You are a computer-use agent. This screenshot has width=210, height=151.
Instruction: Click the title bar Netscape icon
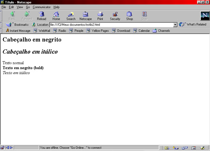tap(2, 2)
